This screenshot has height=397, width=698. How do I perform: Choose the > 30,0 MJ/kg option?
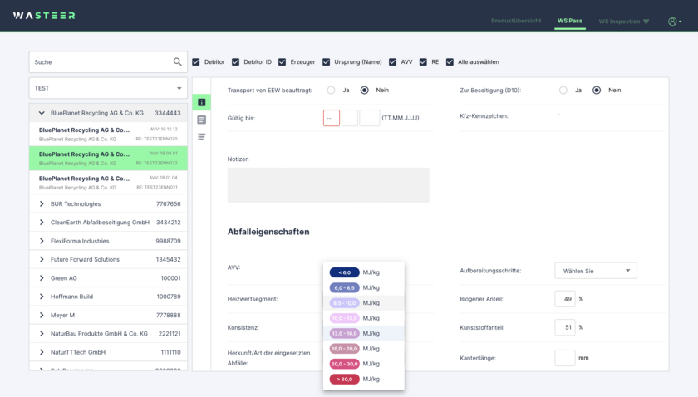[x=364, y=380]
